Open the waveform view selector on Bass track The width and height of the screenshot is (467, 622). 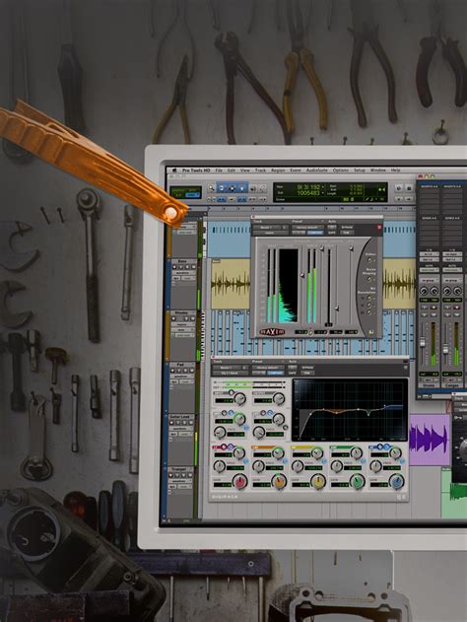pyautogui.click(x=182, y=273)
